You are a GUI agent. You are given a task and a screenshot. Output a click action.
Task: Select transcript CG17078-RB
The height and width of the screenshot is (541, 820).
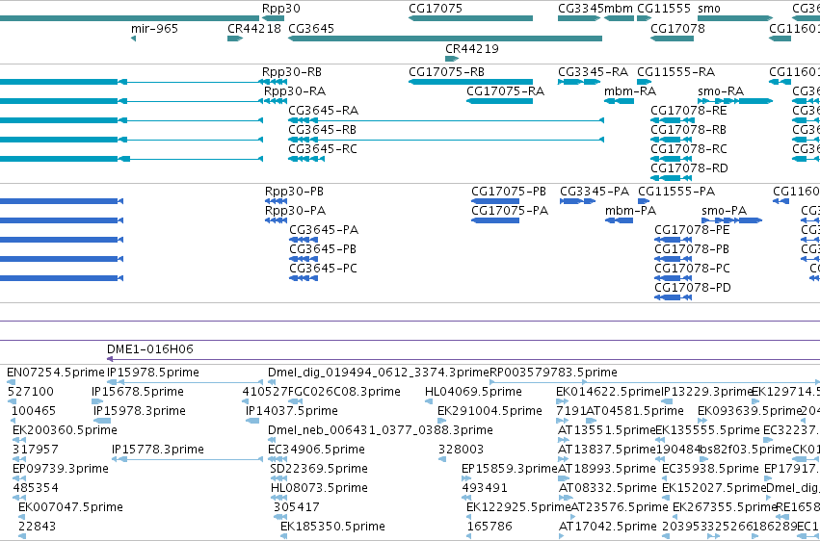(x=688, y=130)
